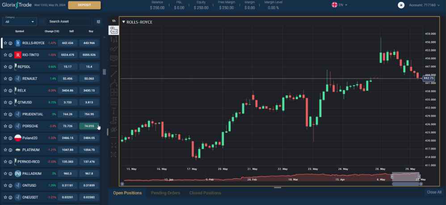Click the price label eye icon in chart toolbar
The image size is (446, 205).
(x=114, y=30)
